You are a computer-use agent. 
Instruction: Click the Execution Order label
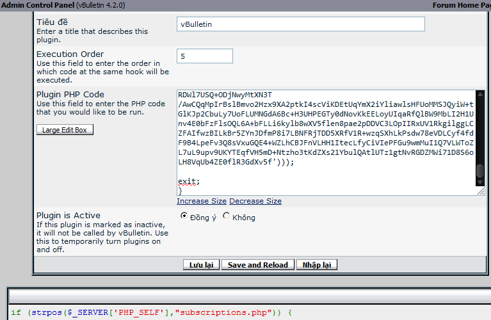[70, 54]
